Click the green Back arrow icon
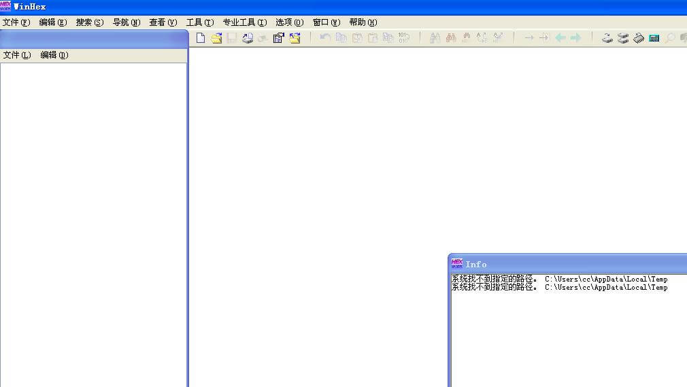 [x=560, y=37]
